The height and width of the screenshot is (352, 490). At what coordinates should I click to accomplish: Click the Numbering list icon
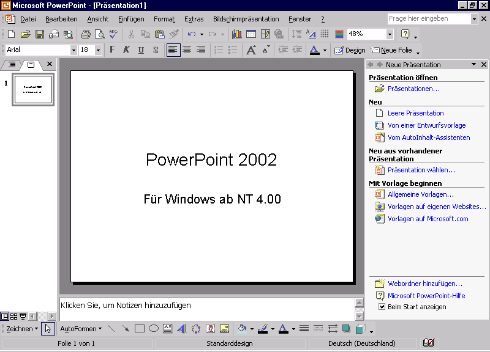219,50
